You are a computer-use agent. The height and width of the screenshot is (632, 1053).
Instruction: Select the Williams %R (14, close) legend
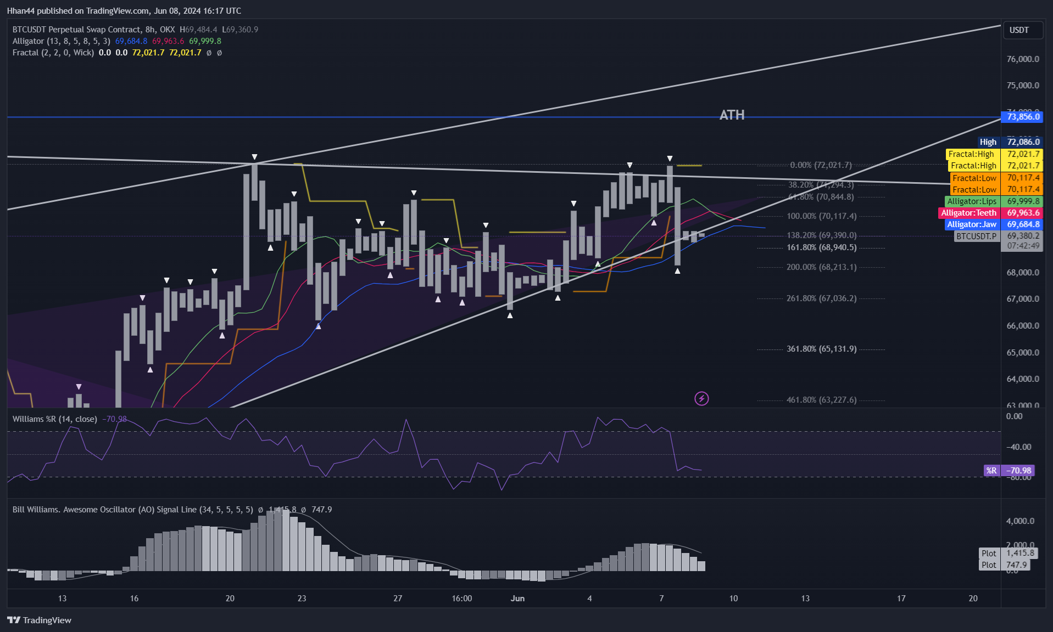[55, 419]
